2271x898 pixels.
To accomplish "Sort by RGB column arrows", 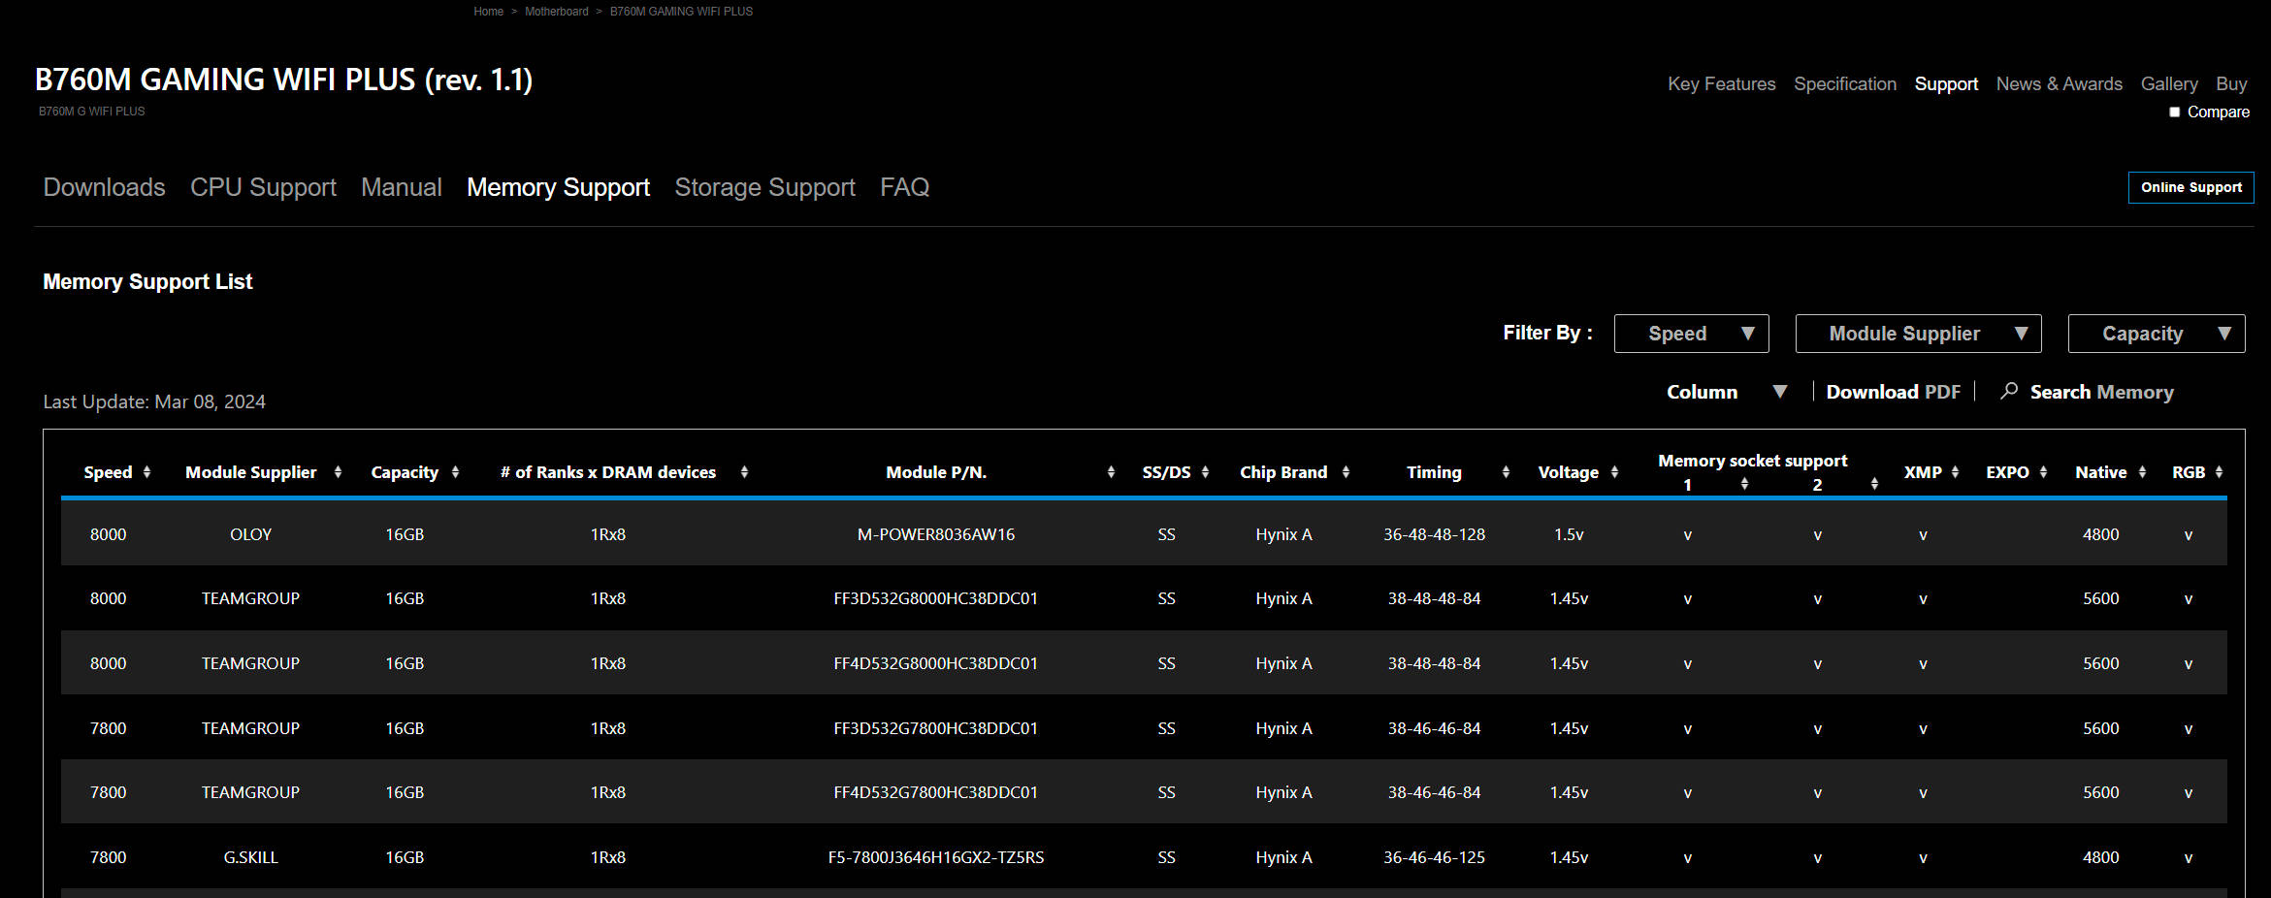I will coord(2219,472).
